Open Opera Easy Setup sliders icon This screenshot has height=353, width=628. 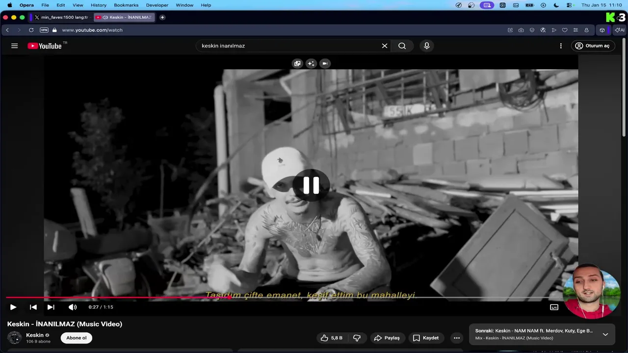click(x=576, y=30)
